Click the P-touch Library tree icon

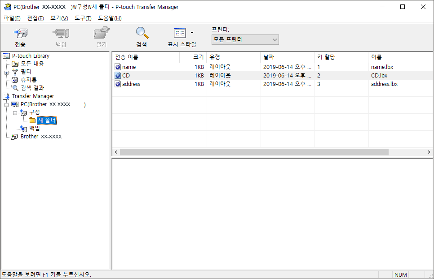[6, 56]
